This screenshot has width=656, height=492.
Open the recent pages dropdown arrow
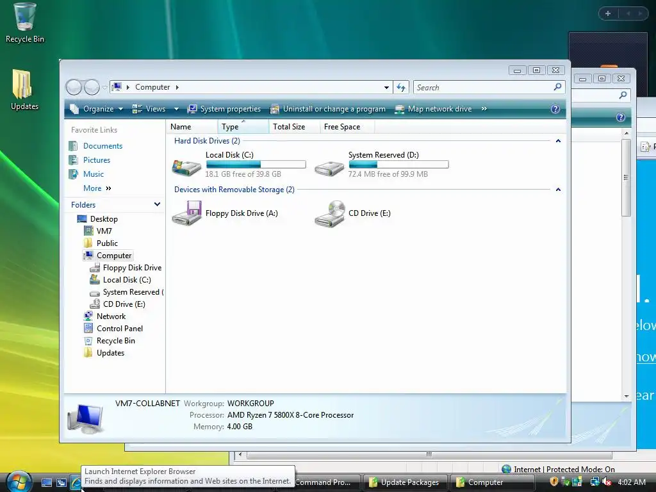click(104, 87)
